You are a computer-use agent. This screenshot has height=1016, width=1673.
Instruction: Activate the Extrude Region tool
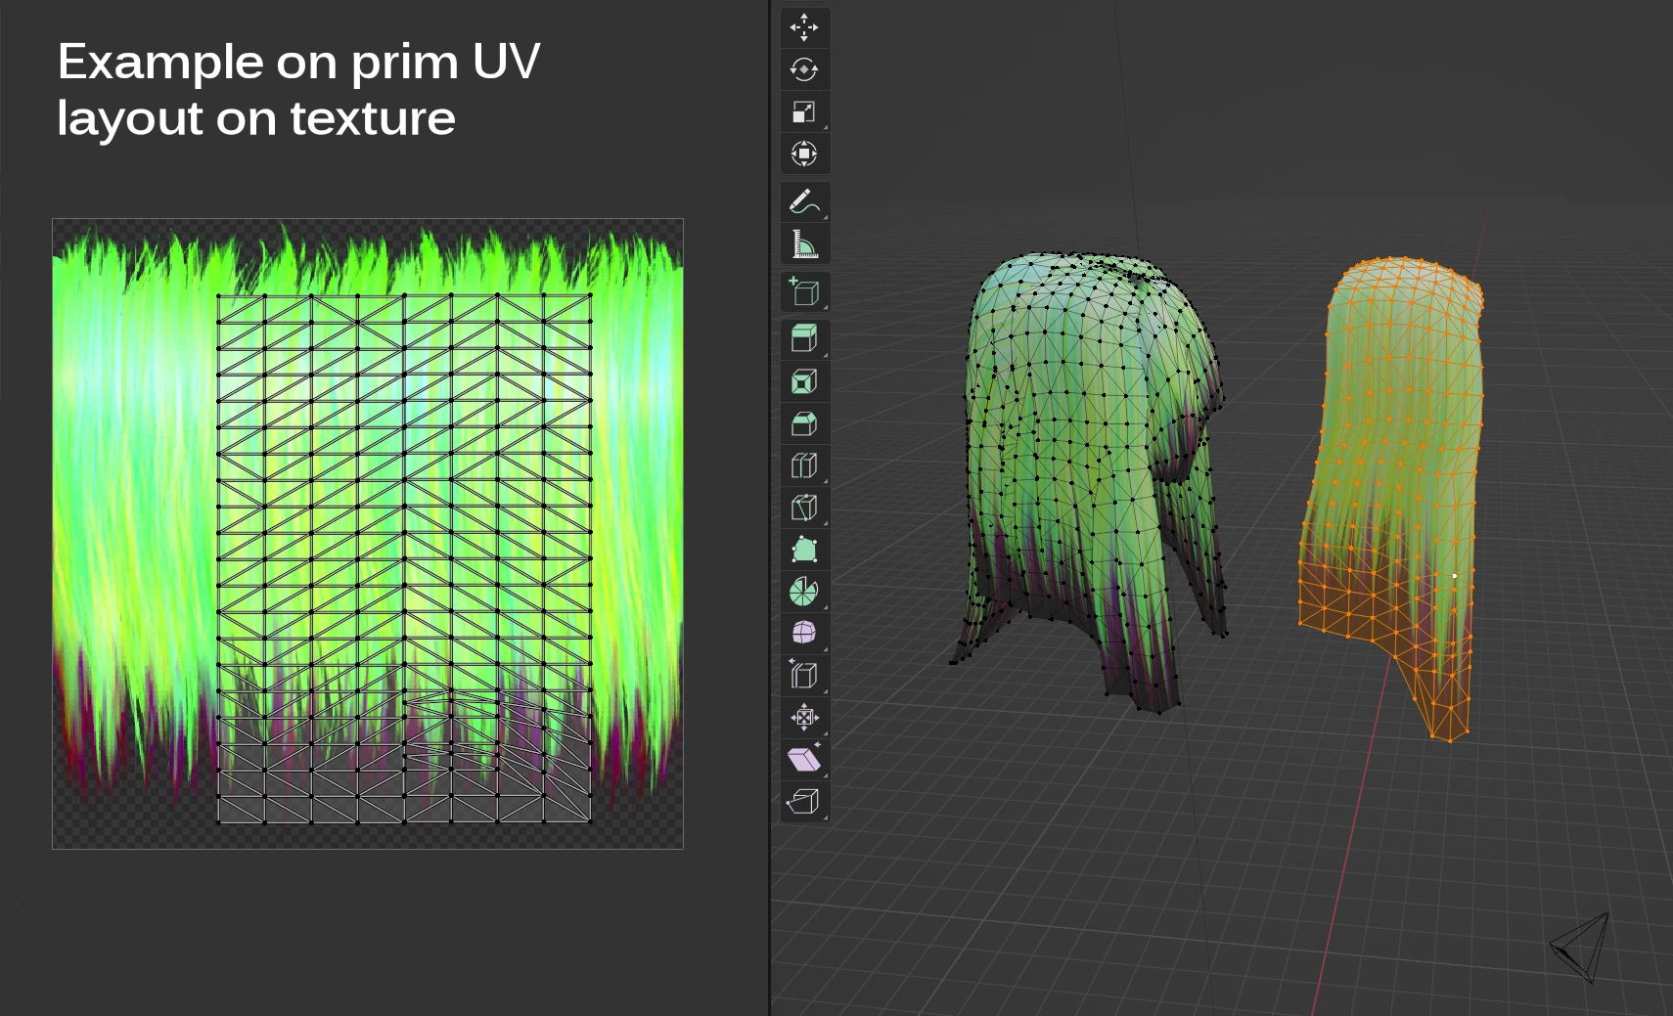tap(804, 339)
